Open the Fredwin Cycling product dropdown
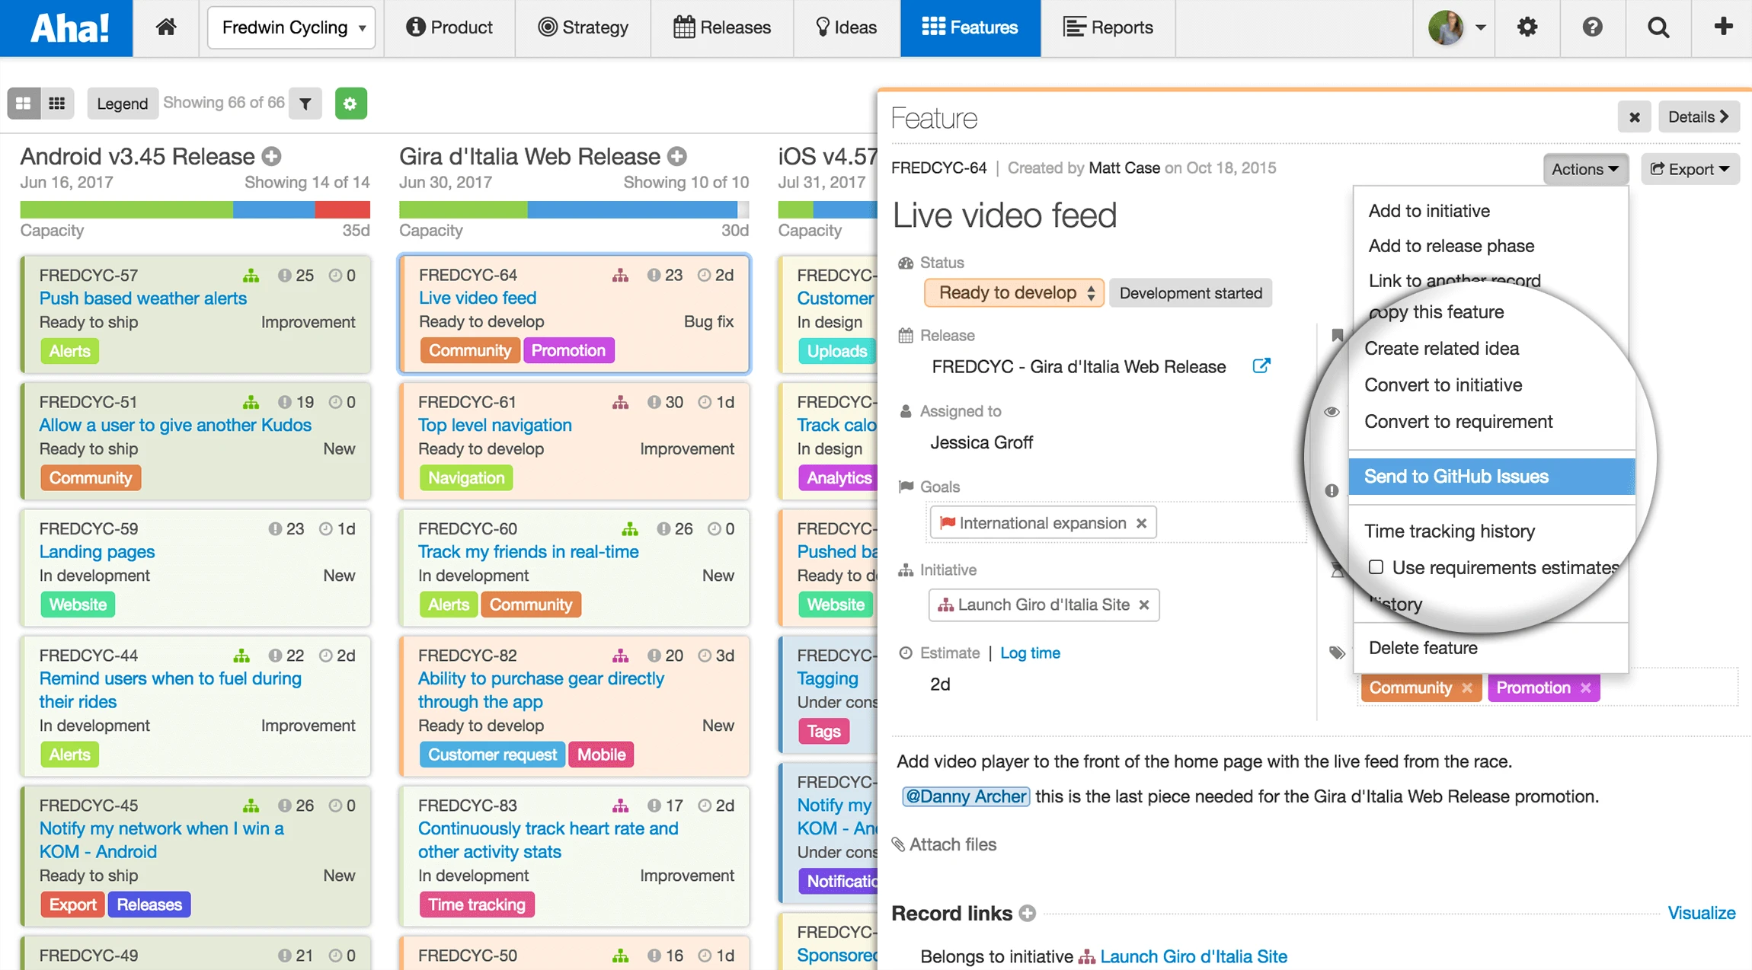Screen dimensions: 1752x970 (x=291, y=27)
